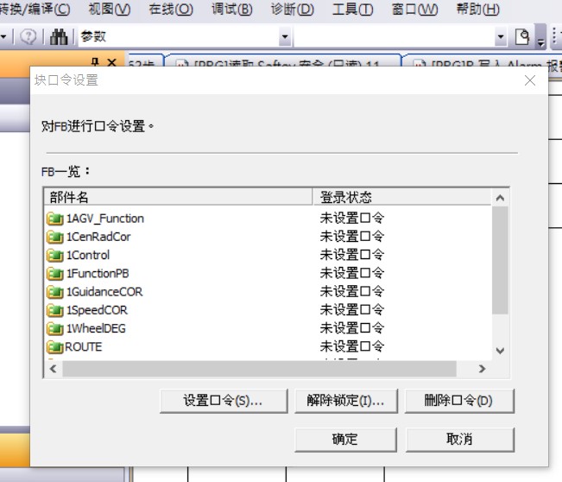This screenshot has width=562, height=482.
Task: Select the ROUTE function block icon
Action: (x=55, y=347)
